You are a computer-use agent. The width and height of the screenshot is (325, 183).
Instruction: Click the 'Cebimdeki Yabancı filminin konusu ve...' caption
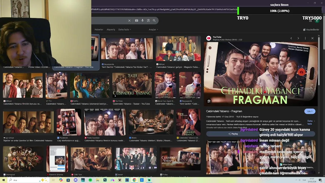coord(23,104)
